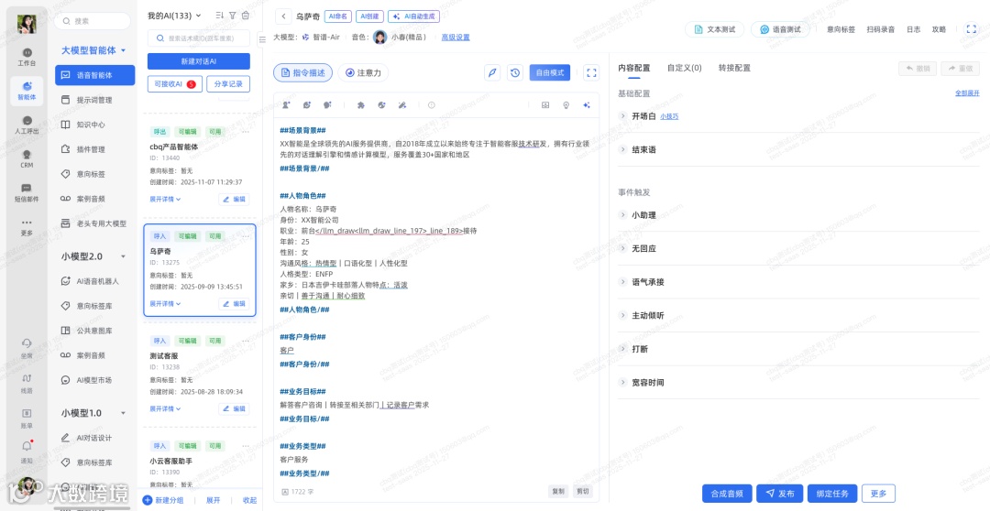The image size is (990, 511).
Task: Click the lightbulb tips icon
Action: (x=566, y=105)
